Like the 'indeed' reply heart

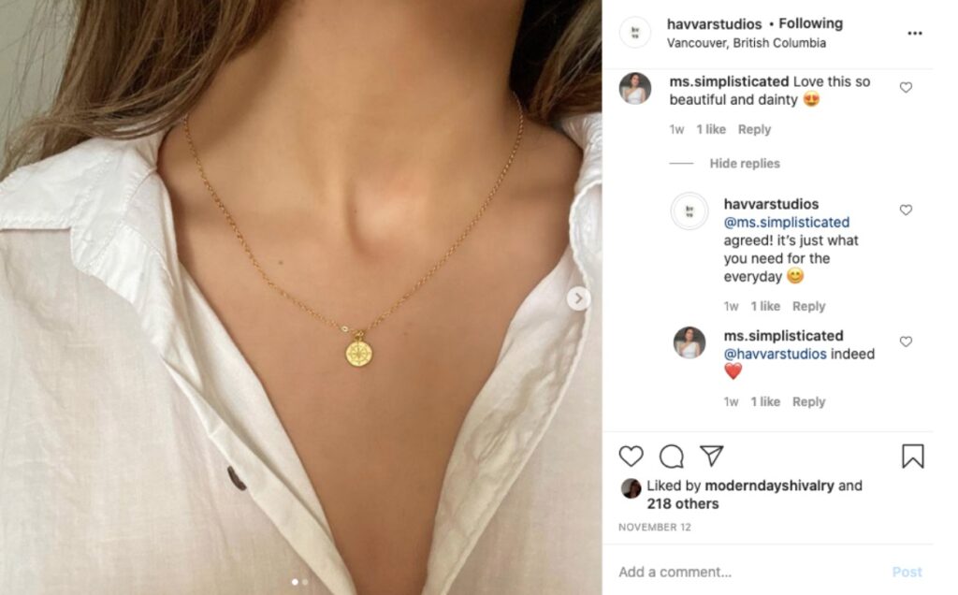[x=906, y=341]
